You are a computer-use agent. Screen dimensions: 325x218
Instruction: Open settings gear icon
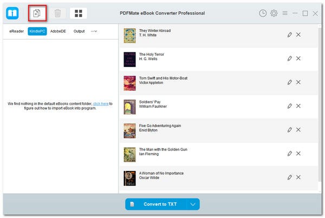274,13
